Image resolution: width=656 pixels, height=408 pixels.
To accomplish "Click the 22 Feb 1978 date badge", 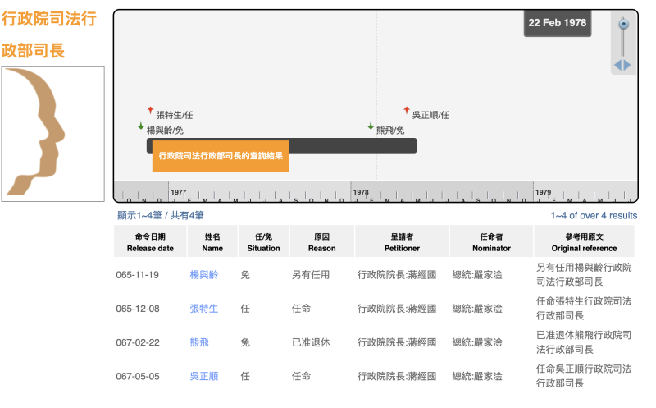I will point(558,23).
